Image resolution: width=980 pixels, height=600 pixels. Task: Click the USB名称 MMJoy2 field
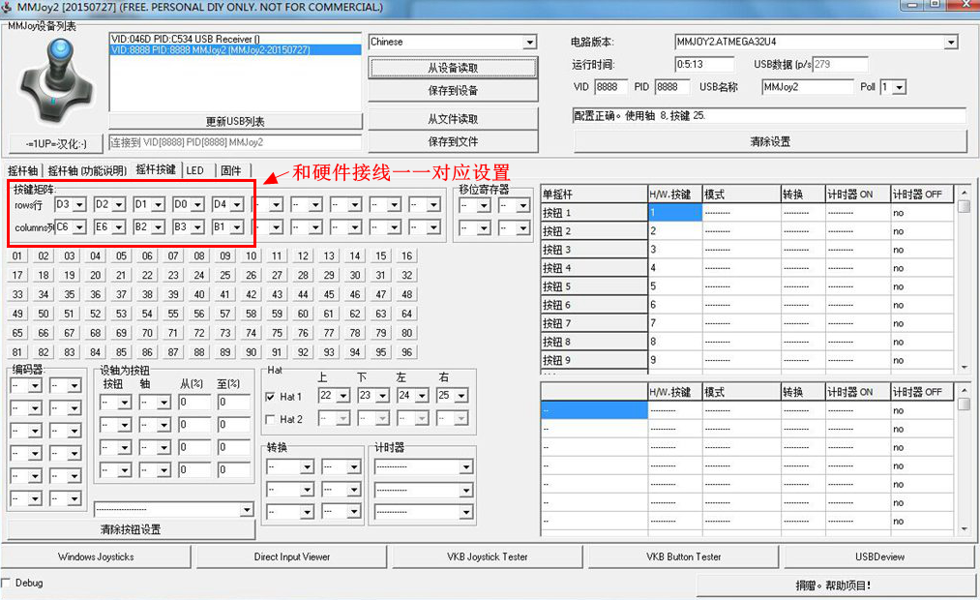point(807,87)
